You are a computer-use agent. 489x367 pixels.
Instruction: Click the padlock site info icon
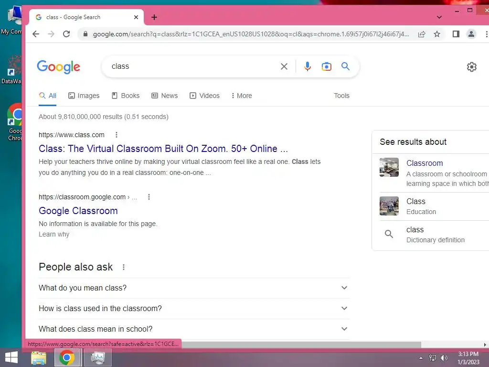click(85, 34)
